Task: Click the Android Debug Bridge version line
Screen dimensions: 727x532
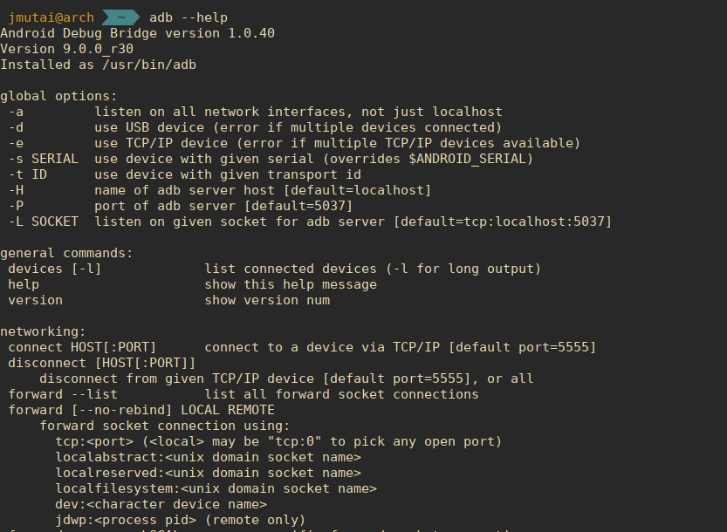Action: [x=137, y=33]
